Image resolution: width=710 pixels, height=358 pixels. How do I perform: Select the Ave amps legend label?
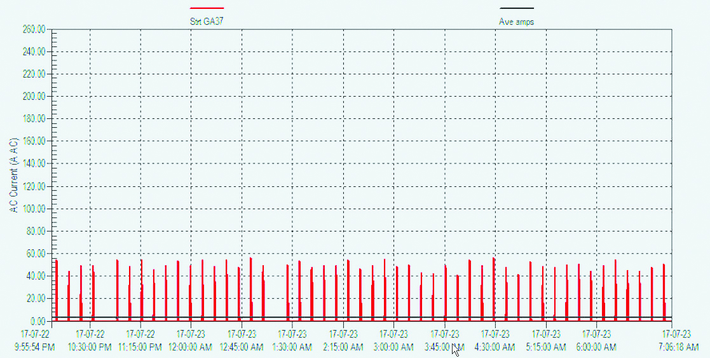click(516, 22)
